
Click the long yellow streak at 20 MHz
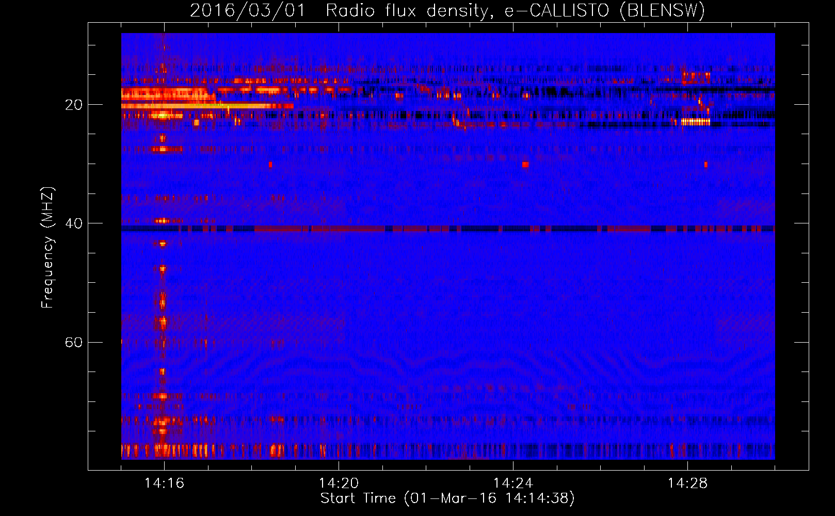pyautogui.click(x=207, y=106)
